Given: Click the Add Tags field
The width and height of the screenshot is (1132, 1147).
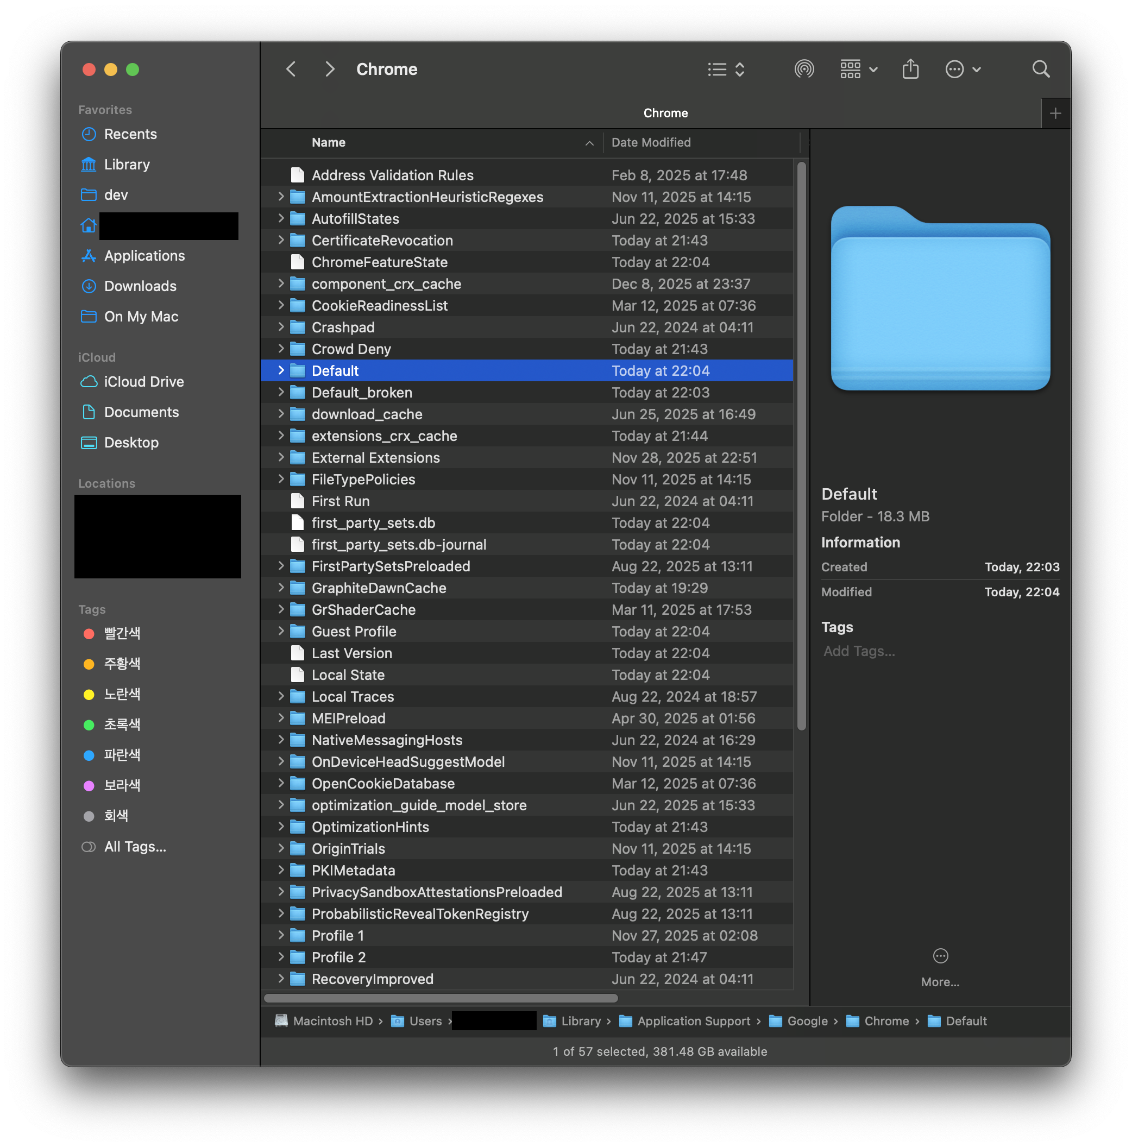Looking at the screenshot, I should click(x=859, y=651).
